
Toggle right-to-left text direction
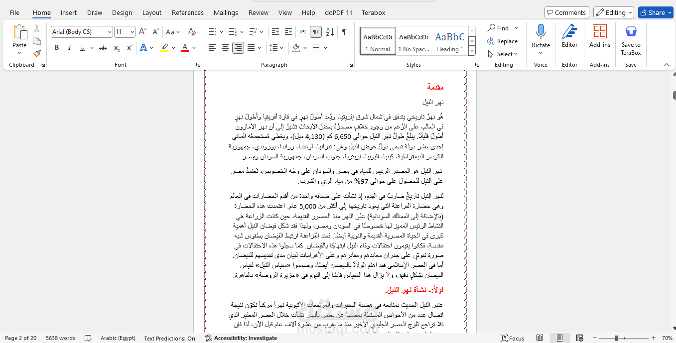pyautogui.click(x=316, y=32)
